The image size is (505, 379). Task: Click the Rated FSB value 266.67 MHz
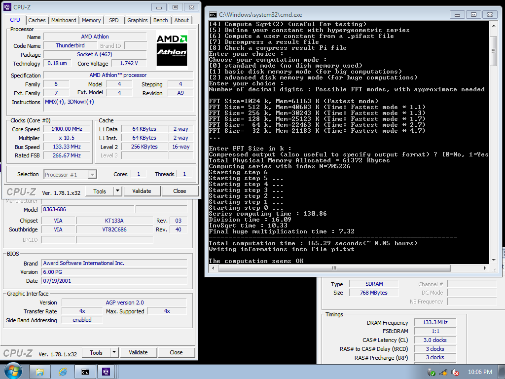67,155
